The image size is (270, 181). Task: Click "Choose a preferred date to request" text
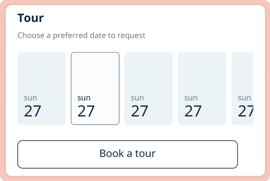81,36
